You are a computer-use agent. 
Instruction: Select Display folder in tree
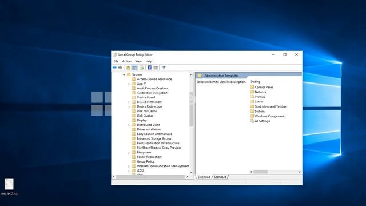(x=142, y=120)
